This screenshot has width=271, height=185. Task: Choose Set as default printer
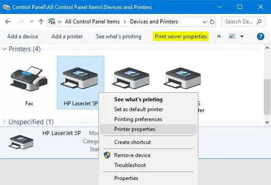139,109
